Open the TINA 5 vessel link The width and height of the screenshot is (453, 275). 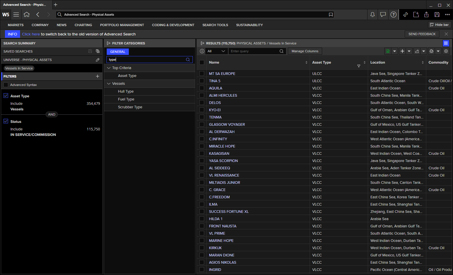point(215,81)
